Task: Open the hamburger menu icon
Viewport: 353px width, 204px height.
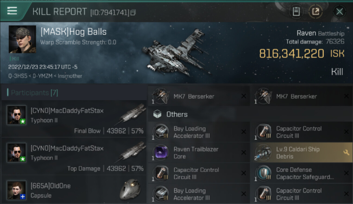Action: [12, 11]
